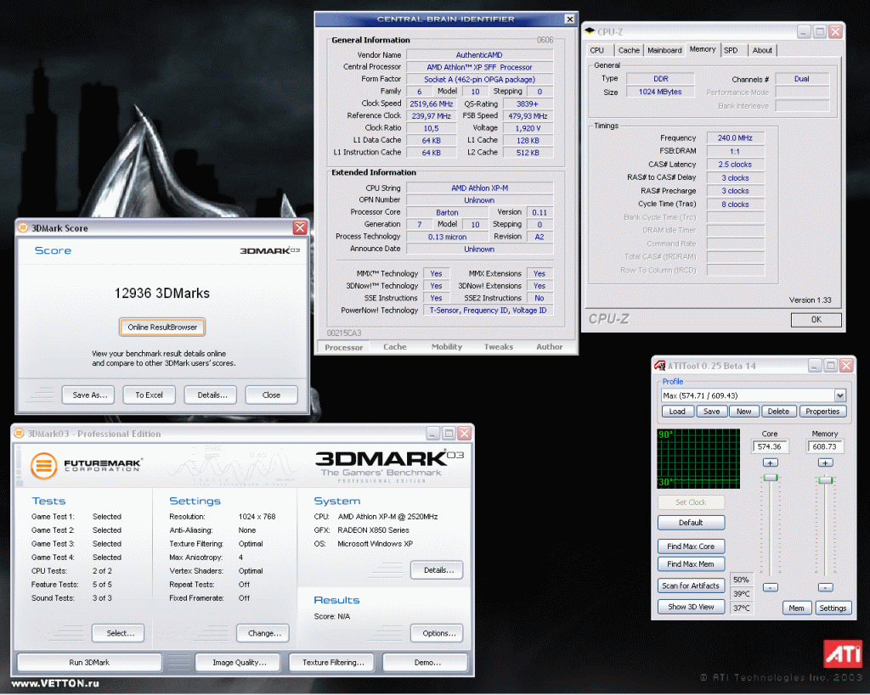Decrease Memory clock with minus button
870x695 pixels.
tap(825, 587)
